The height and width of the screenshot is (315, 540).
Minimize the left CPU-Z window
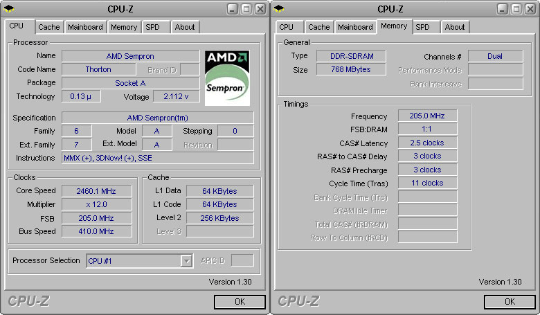(233, 9)
